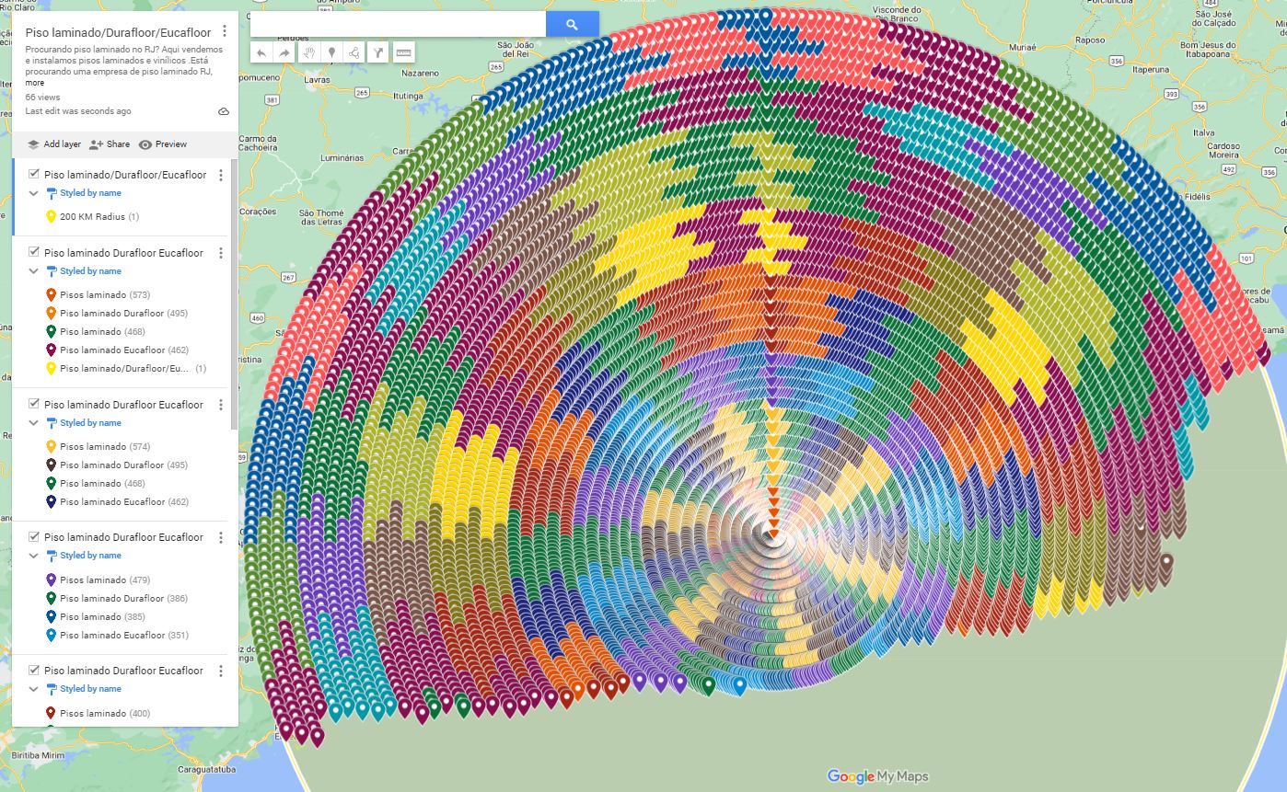Click the cloud saved-status icon
1287x792 pixels.
click(224, 111)
